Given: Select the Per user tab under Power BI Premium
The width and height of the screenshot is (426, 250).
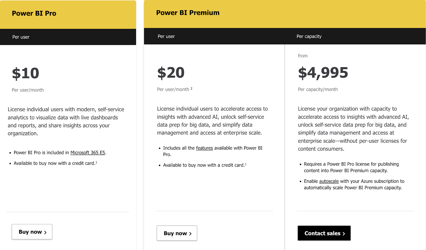Looking at the screenshot, I should click(x=166, y=36).
